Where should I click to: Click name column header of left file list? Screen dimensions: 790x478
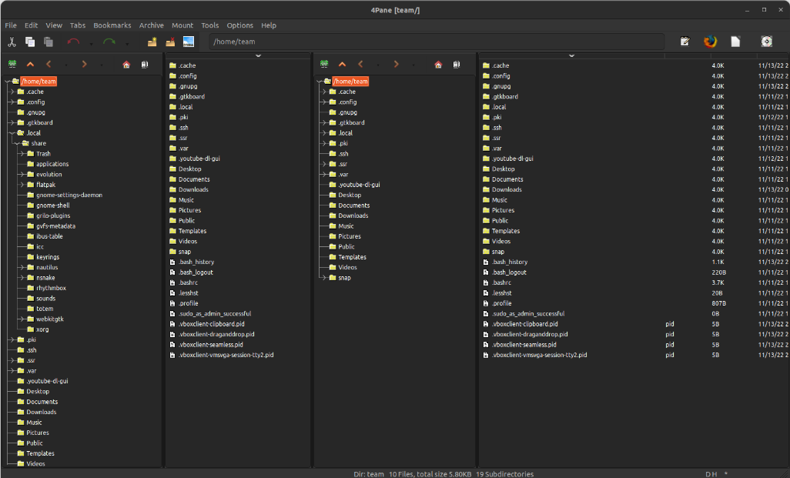[238, 56]
